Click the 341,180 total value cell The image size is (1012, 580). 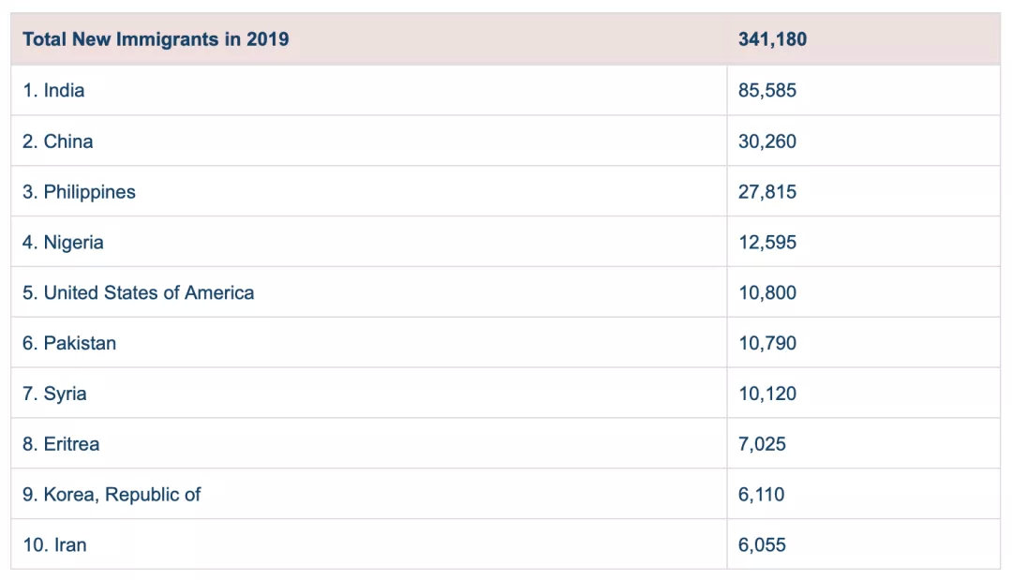coord(772,39)
